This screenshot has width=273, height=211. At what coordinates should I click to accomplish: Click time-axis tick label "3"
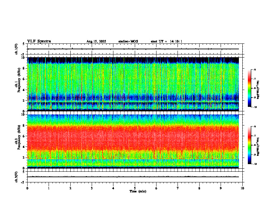click(x=92, y=188)
